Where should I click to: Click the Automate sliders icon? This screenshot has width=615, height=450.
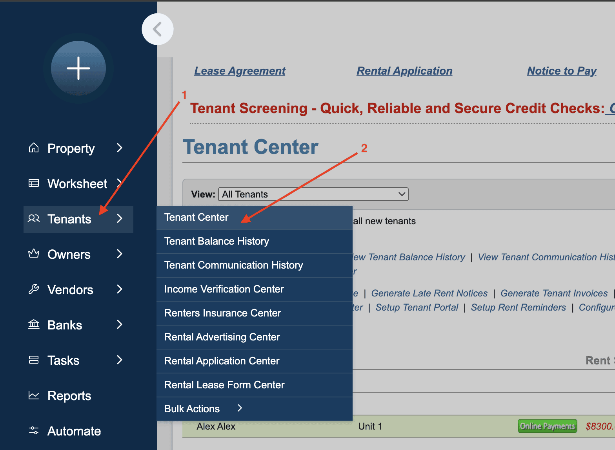point(34,431)
